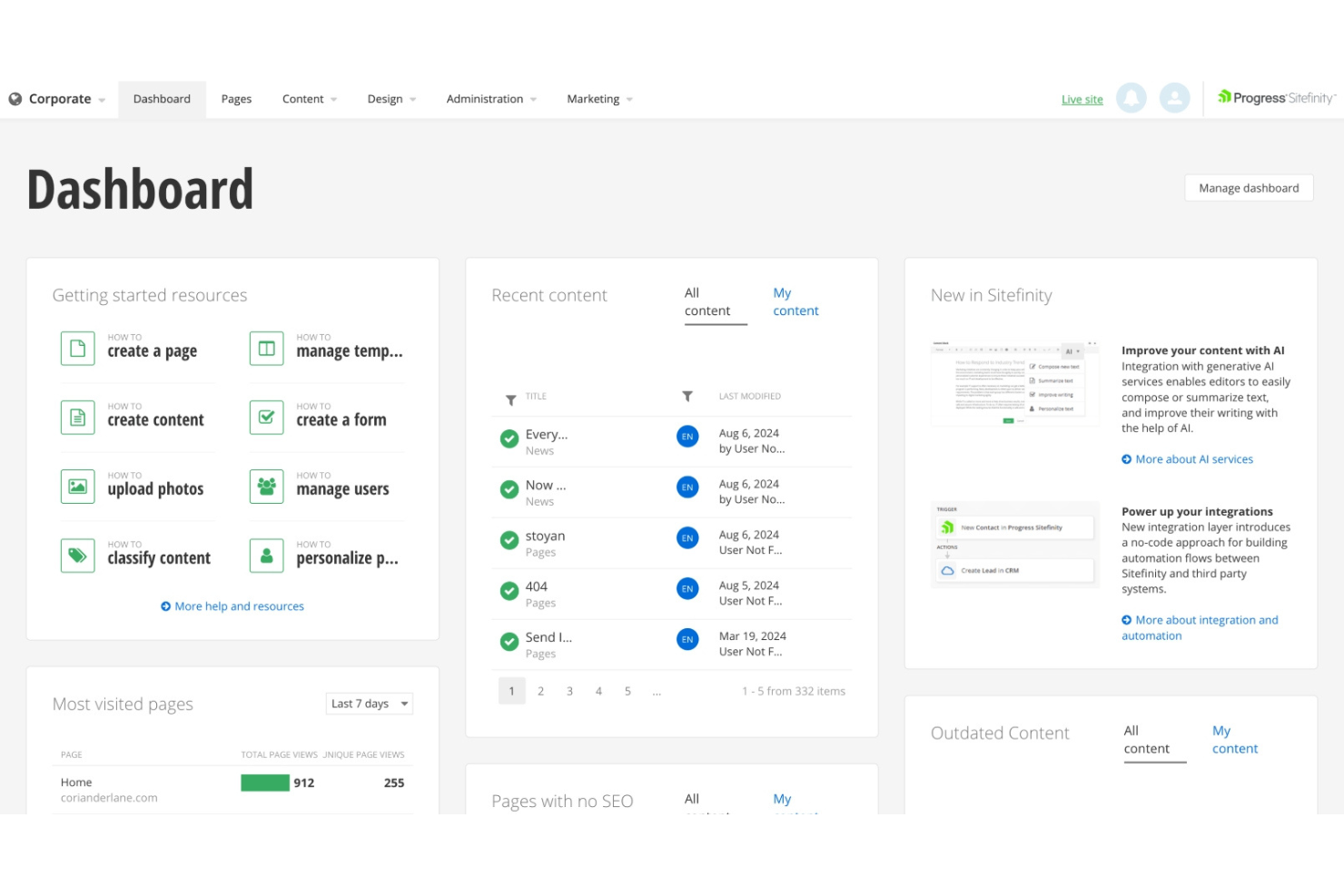
Task: Click the manage templates layout icon
Action: click(x=267, y=349)
